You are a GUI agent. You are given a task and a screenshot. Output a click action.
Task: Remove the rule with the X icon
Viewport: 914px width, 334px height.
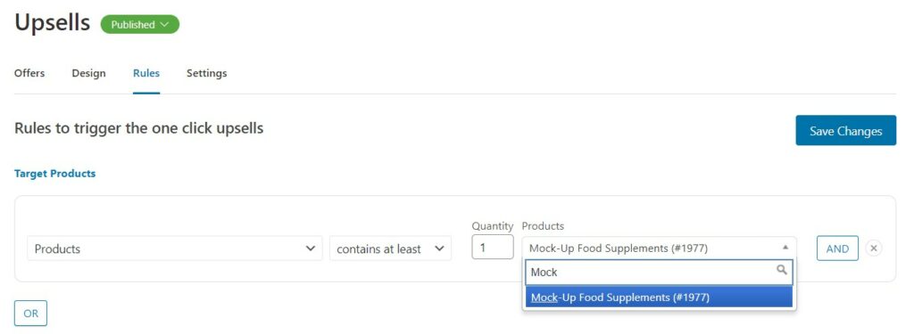tap(873, 248)
